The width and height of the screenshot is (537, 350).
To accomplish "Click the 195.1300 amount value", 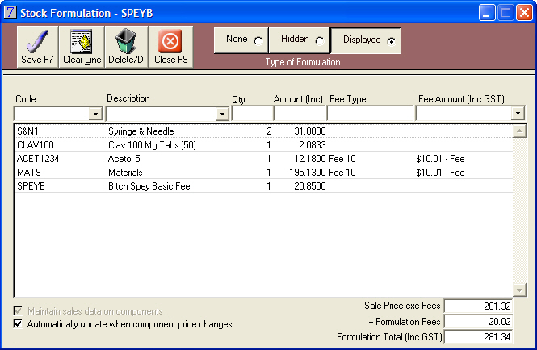I will [x=308, y=173].
